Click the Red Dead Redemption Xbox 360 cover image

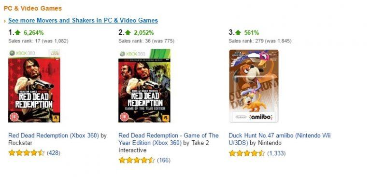click(x=34, y=86)
